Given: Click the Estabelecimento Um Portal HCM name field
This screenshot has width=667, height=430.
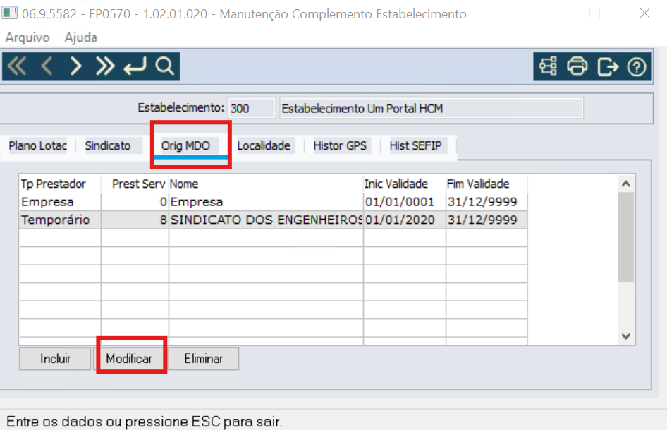Looking at the screenshot, I should [432, 108].
